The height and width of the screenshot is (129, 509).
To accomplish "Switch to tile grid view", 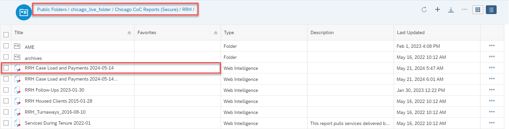I will [x=478, y=10].
